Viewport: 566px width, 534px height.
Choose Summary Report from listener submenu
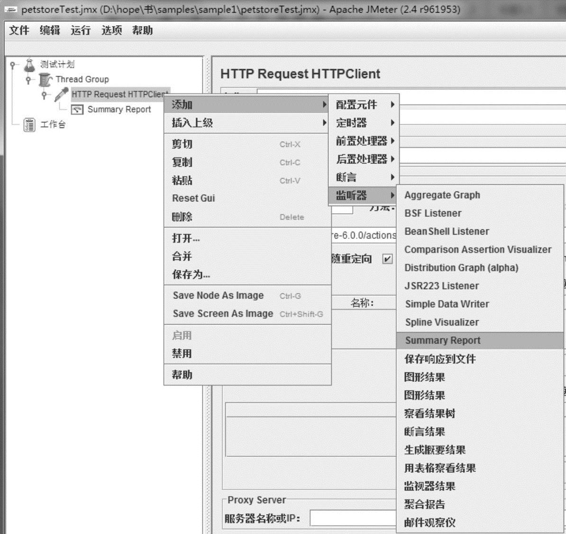pos(442,340)
